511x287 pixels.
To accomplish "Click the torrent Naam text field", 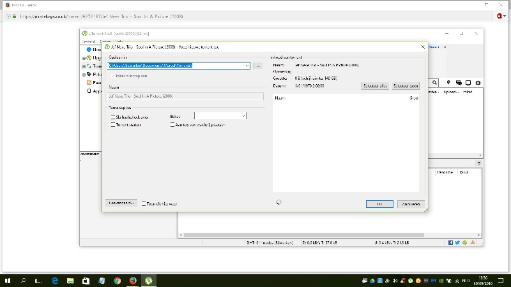I will pos(185,96).
